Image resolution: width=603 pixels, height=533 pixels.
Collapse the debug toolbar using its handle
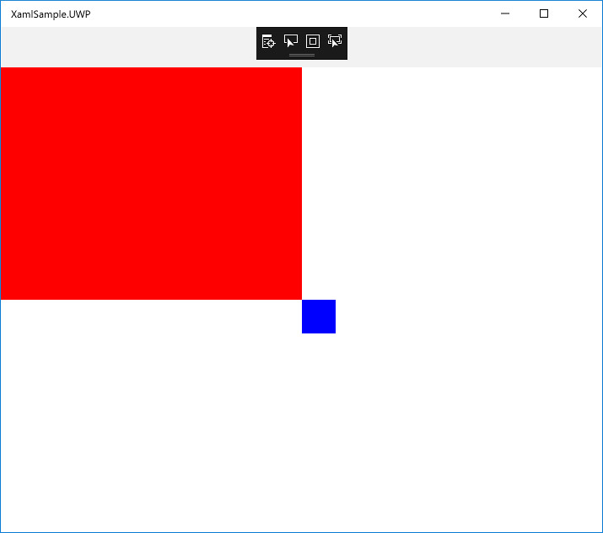coord(302,55)
